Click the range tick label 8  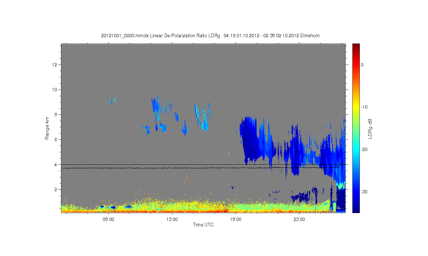[x=56, y=115]
